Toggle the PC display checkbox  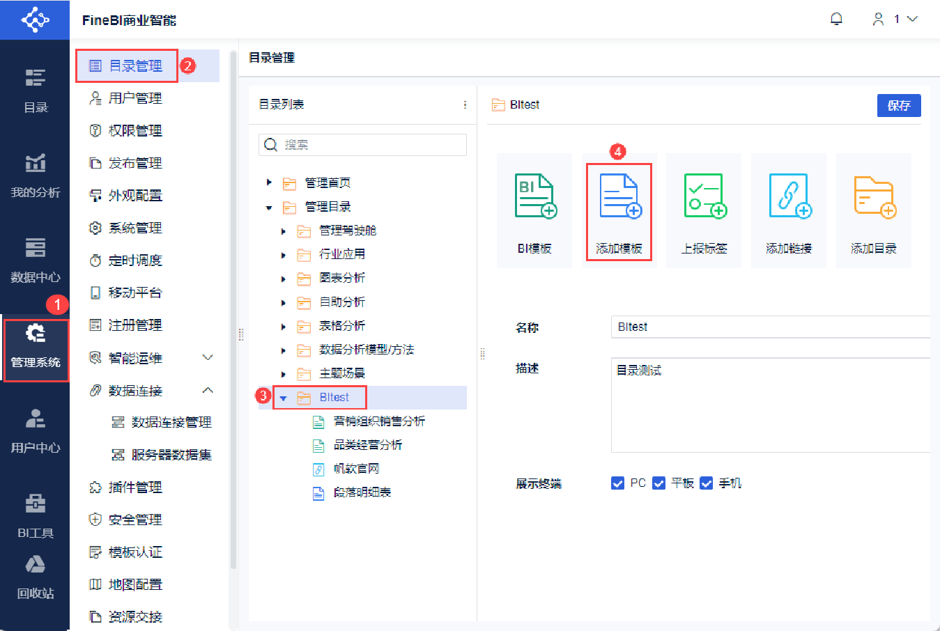pos(617,483)
